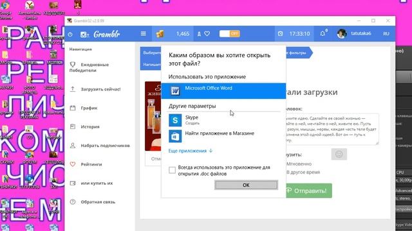Toggle the OFF auto-like switch
412x231 pixels.
tap(230, 33)
